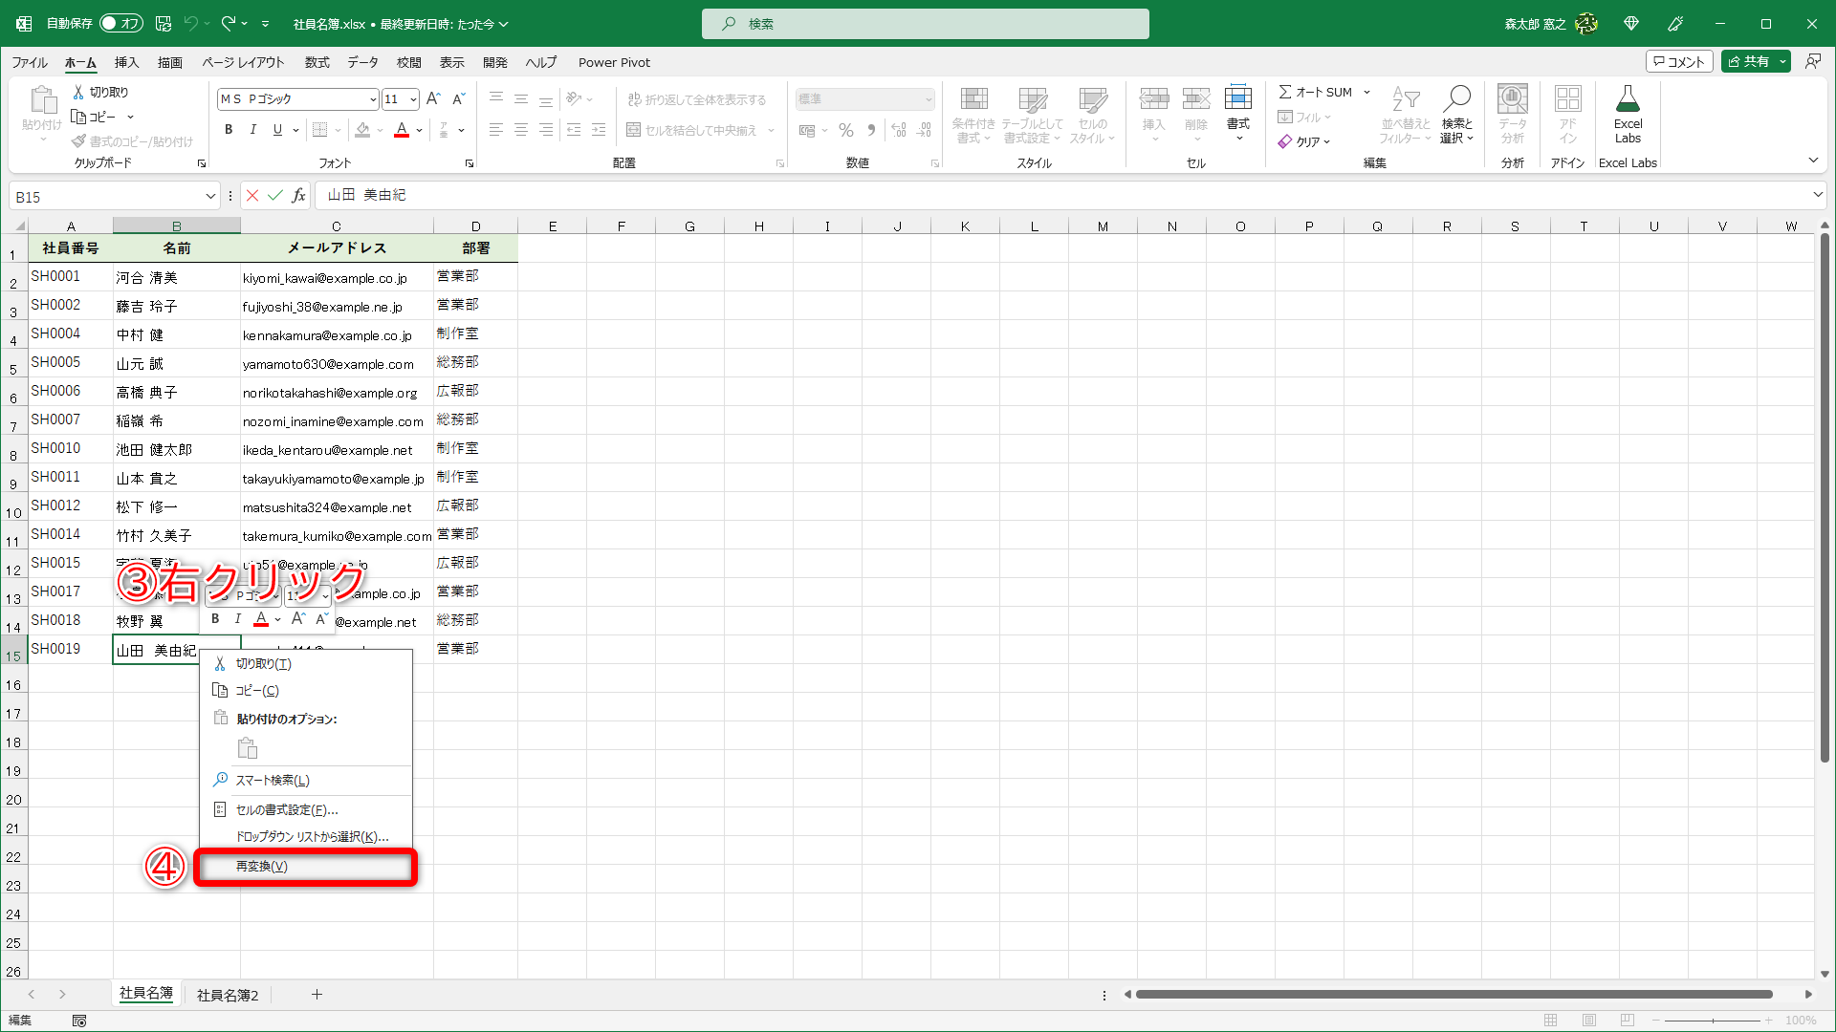The height and width of the screenshot is (1032, 1836).
Task: Switch to the 挿入 ribbon tab
Action: 125,62
